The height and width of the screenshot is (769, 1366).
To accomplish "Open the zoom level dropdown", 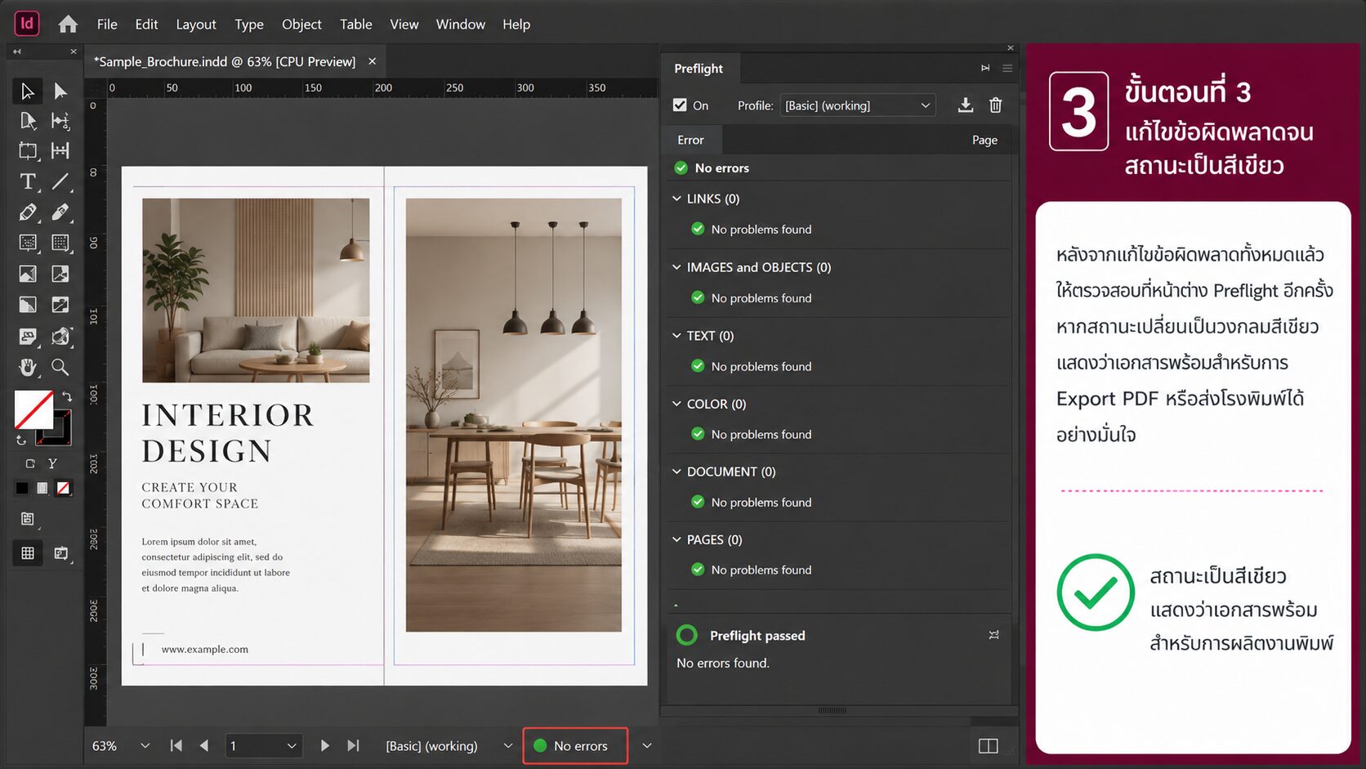I will pyautogui.click(x=145, y=745).
